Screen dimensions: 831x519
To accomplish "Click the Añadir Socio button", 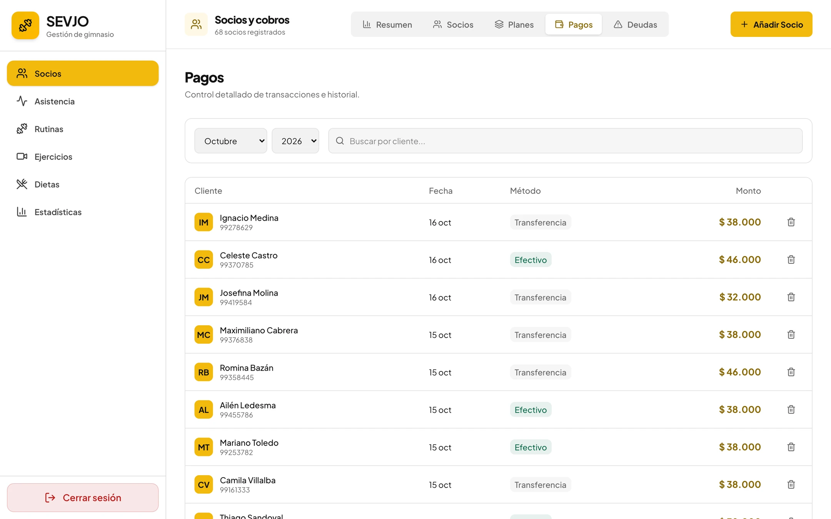I will 771,25.
